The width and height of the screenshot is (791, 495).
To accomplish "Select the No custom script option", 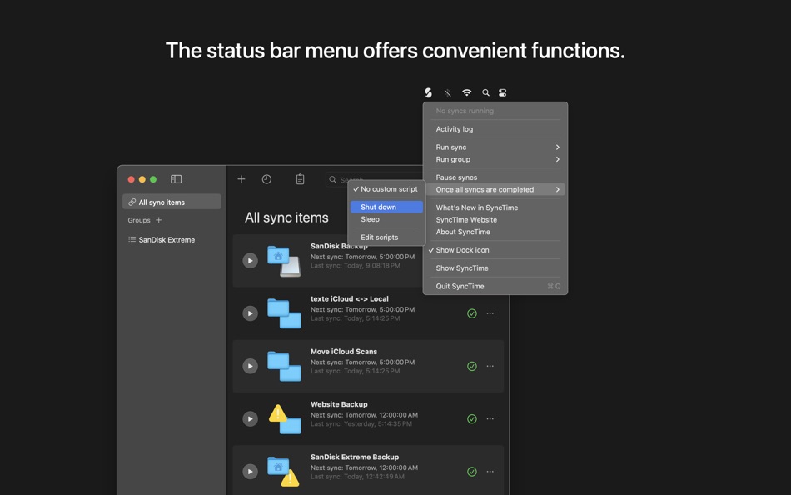I will [x=386, y=188].
